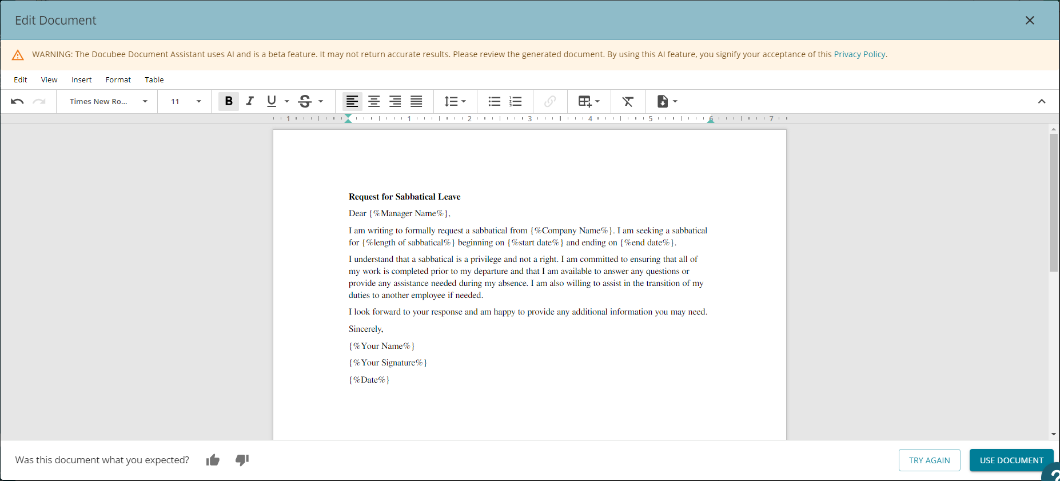Open the View menu
This screenshot has height=481, width=1060.
coord(49,79)
